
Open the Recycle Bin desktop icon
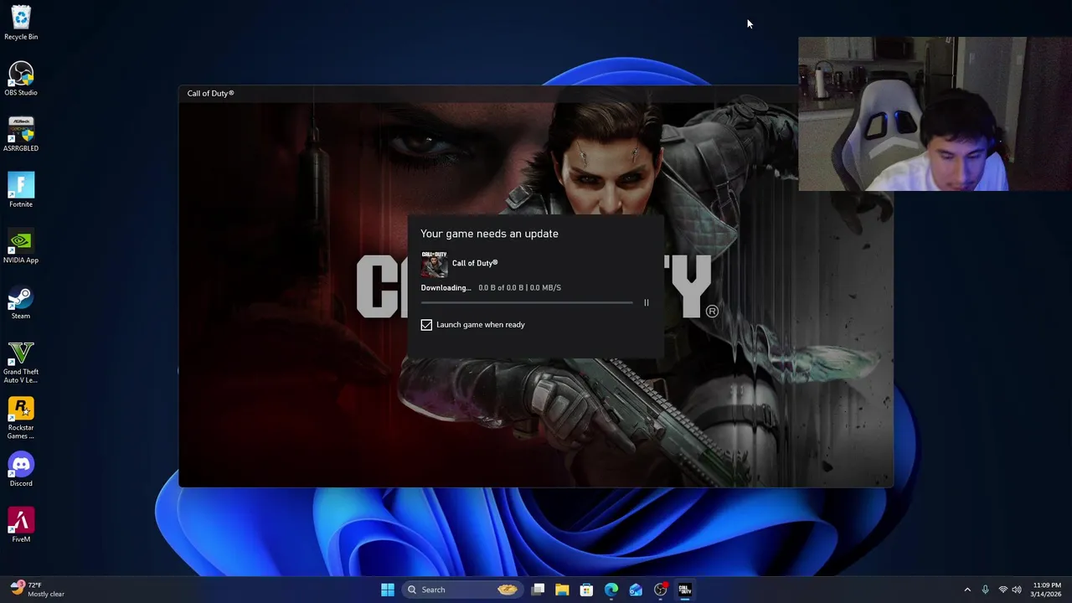[x=21, y=23]
